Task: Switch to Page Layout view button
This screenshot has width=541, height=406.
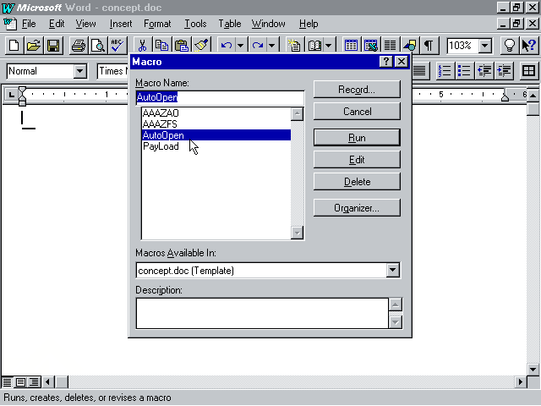Action: 20,382
